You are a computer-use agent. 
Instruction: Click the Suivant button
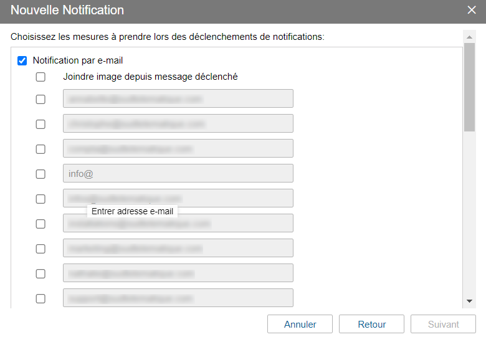click(443, 324)
